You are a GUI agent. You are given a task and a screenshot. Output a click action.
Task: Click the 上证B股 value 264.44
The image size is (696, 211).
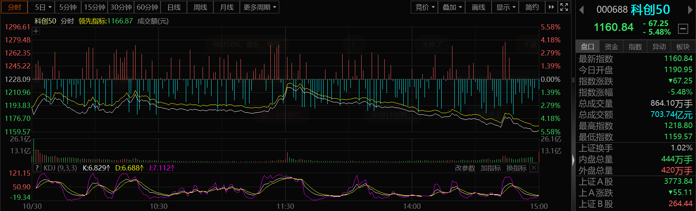coord(680,204)
